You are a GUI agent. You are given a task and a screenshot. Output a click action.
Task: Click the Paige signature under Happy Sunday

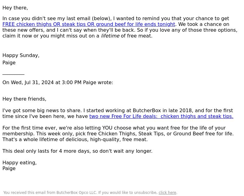point(9,63)
